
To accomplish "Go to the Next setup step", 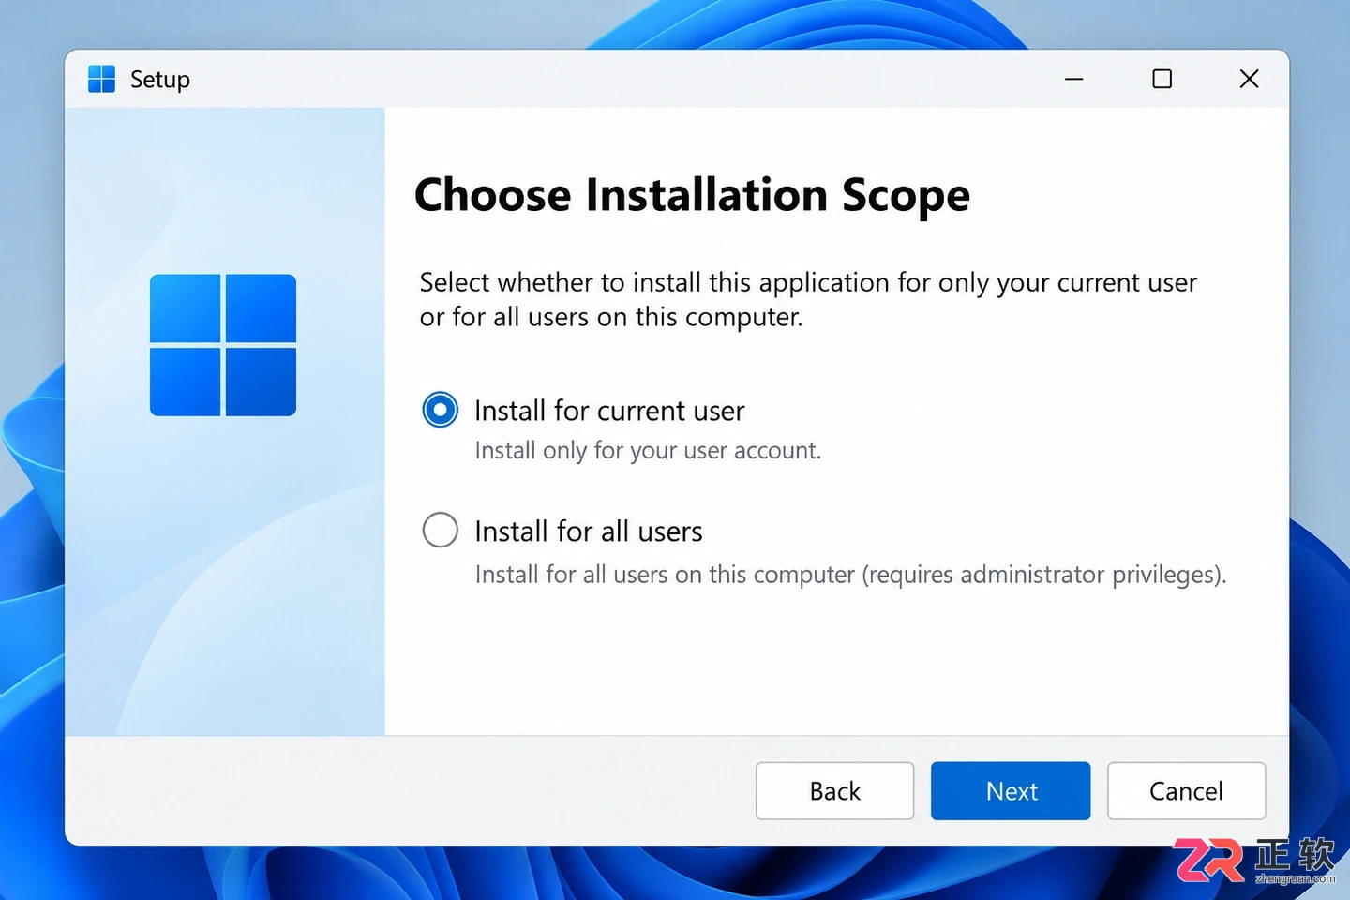I will click(x=1011, y=791).
